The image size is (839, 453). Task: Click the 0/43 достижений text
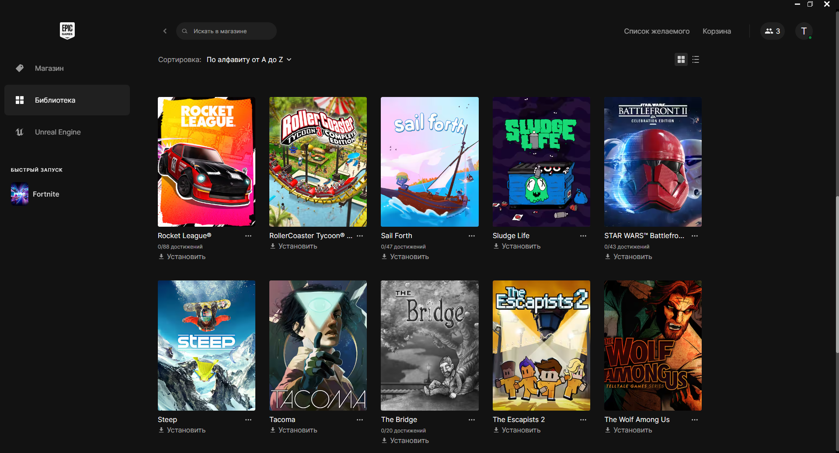[x=627, y=247]
